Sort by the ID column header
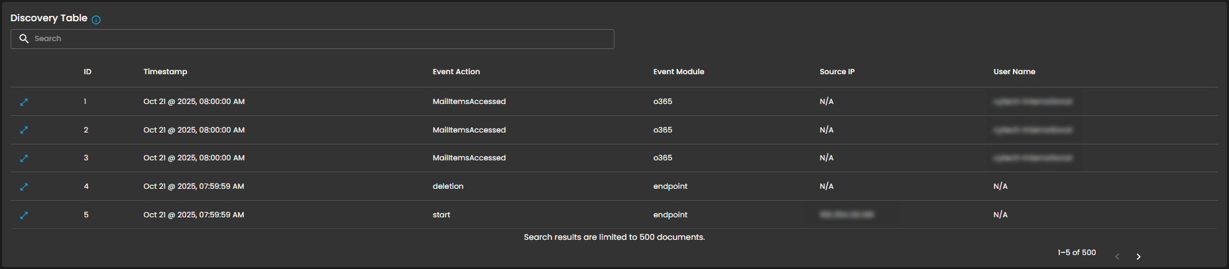 pos(88,72)
